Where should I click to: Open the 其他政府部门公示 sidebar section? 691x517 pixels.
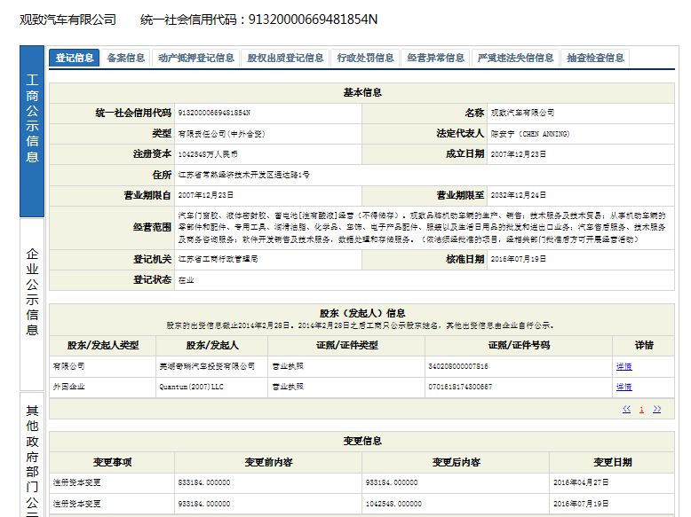pyautogui.click(x=32, y=455)
